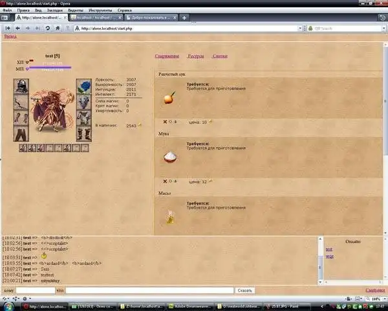Image resolution: width=388 pixels, height=311 pixels.
Task: Close the alone.localhost tab
Action: 65,17
